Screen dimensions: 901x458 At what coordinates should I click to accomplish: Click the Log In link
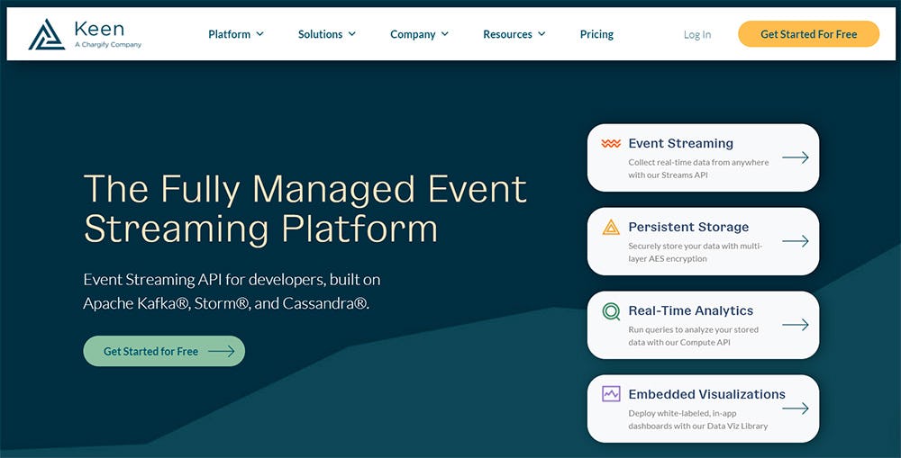[697, 34]
